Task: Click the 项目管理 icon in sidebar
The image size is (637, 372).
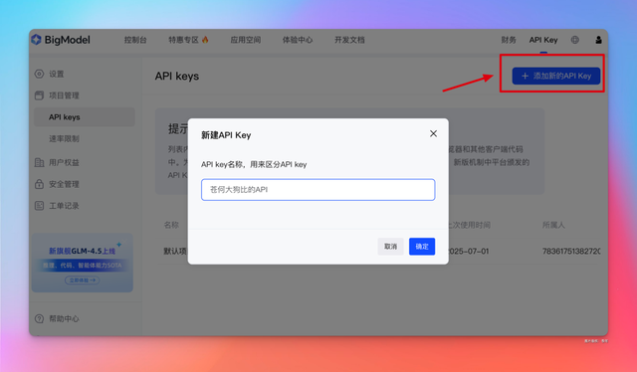Action: [x=39, y=95]
